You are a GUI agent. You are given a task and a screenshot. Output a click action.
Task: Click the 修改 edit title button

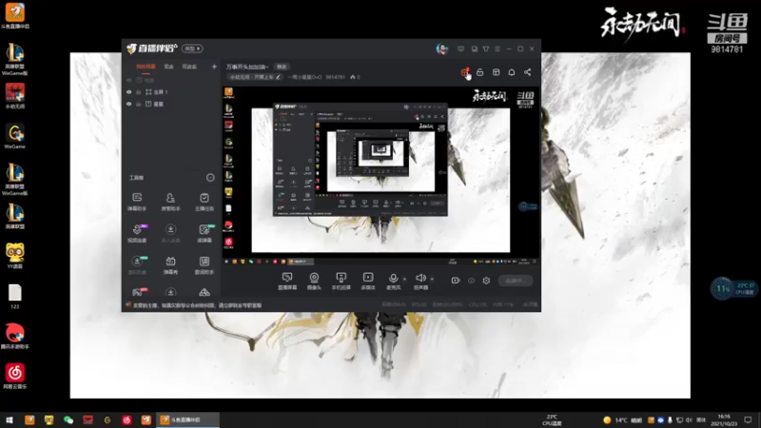pos(282,67)
